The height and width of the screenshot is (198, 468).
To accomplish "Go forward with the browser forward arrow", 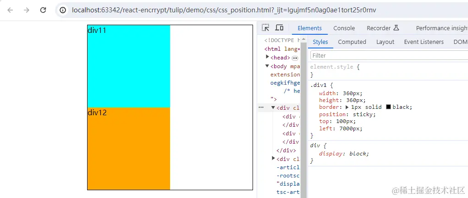I will click(27, 10).
